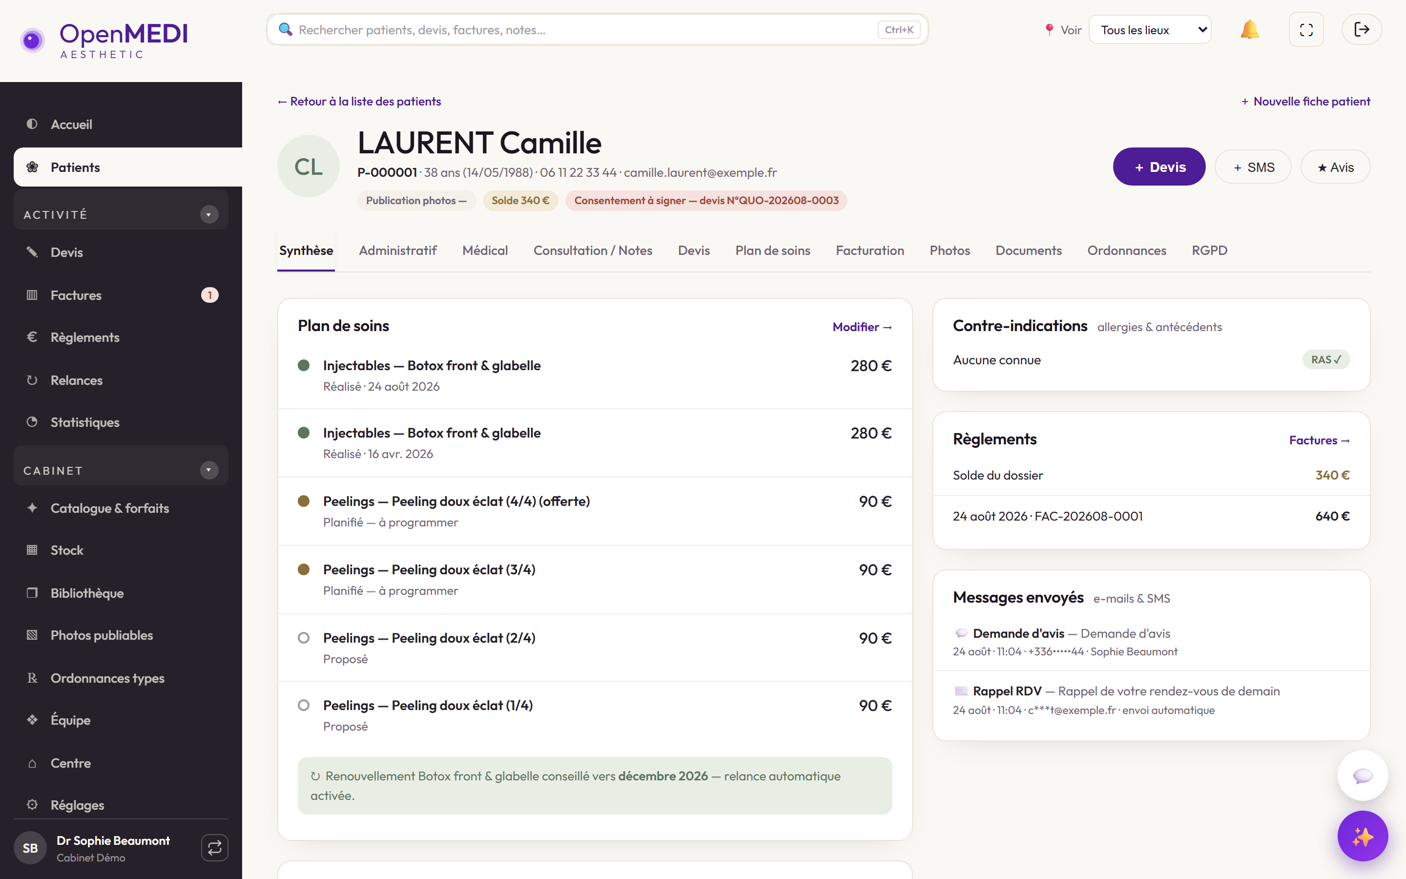Image resolution: width=1406 pixels, height=879 pixels.
Task: Switch to the Administratif tab
Action: click(397, 251)
